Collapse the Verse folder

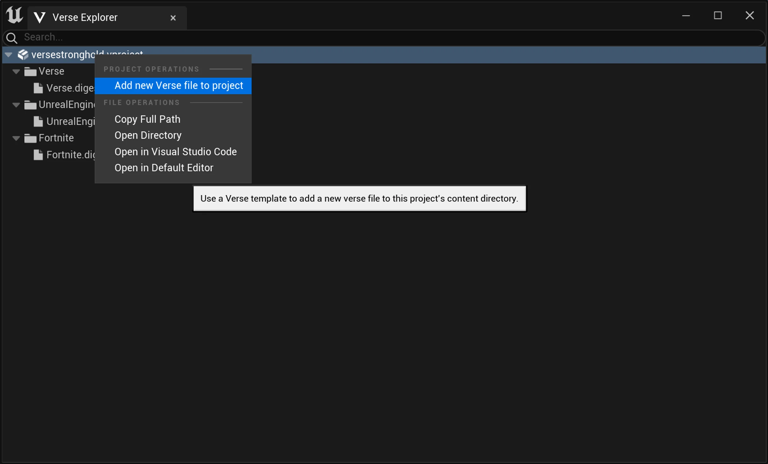point(16,72)
